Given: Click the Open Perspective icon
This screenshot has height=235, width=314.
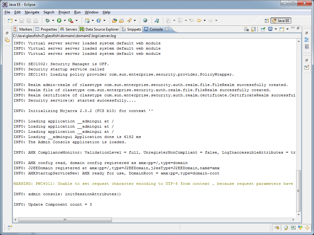Looking at the screenshot, I should coord(267,21).
